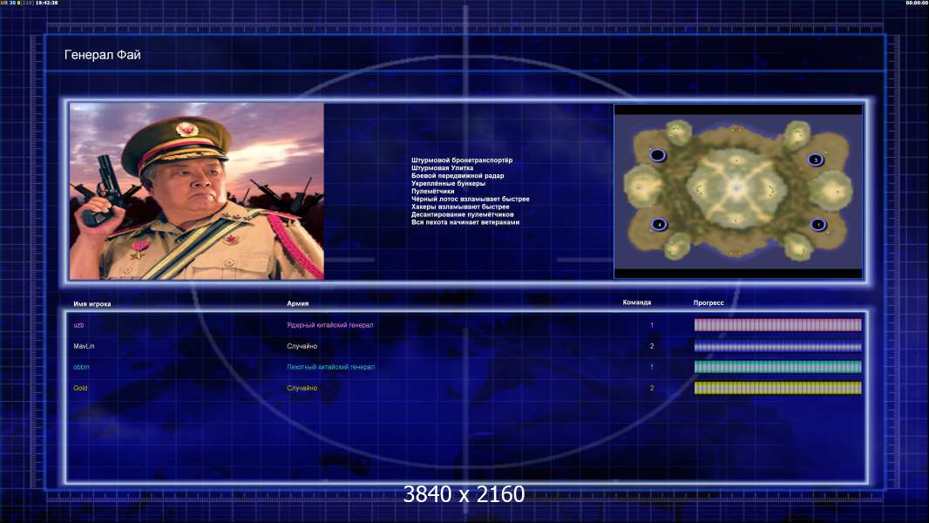The image size is (929, 523).
Task: Click the cyan progress bar for player obbin
Action: coord(777,367)
